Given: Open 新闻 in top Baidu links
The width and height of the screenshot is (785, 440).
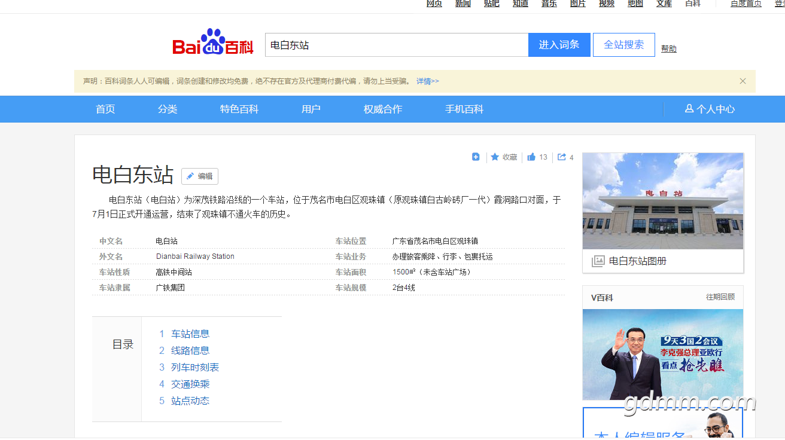Looking at the screenshot, I should coord(463,4).
